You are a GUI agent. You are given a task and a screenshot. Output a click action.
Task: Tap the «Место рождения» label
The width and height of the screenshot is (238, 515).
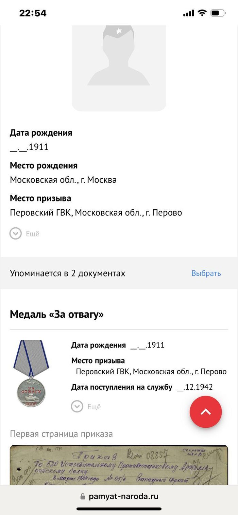(x=44, y=166)
